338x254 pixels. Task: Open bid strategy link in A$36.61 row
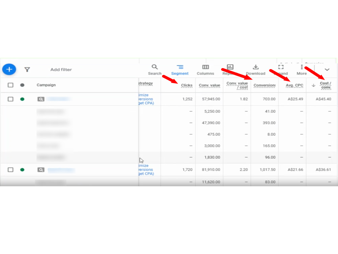(x=146, y=170)
